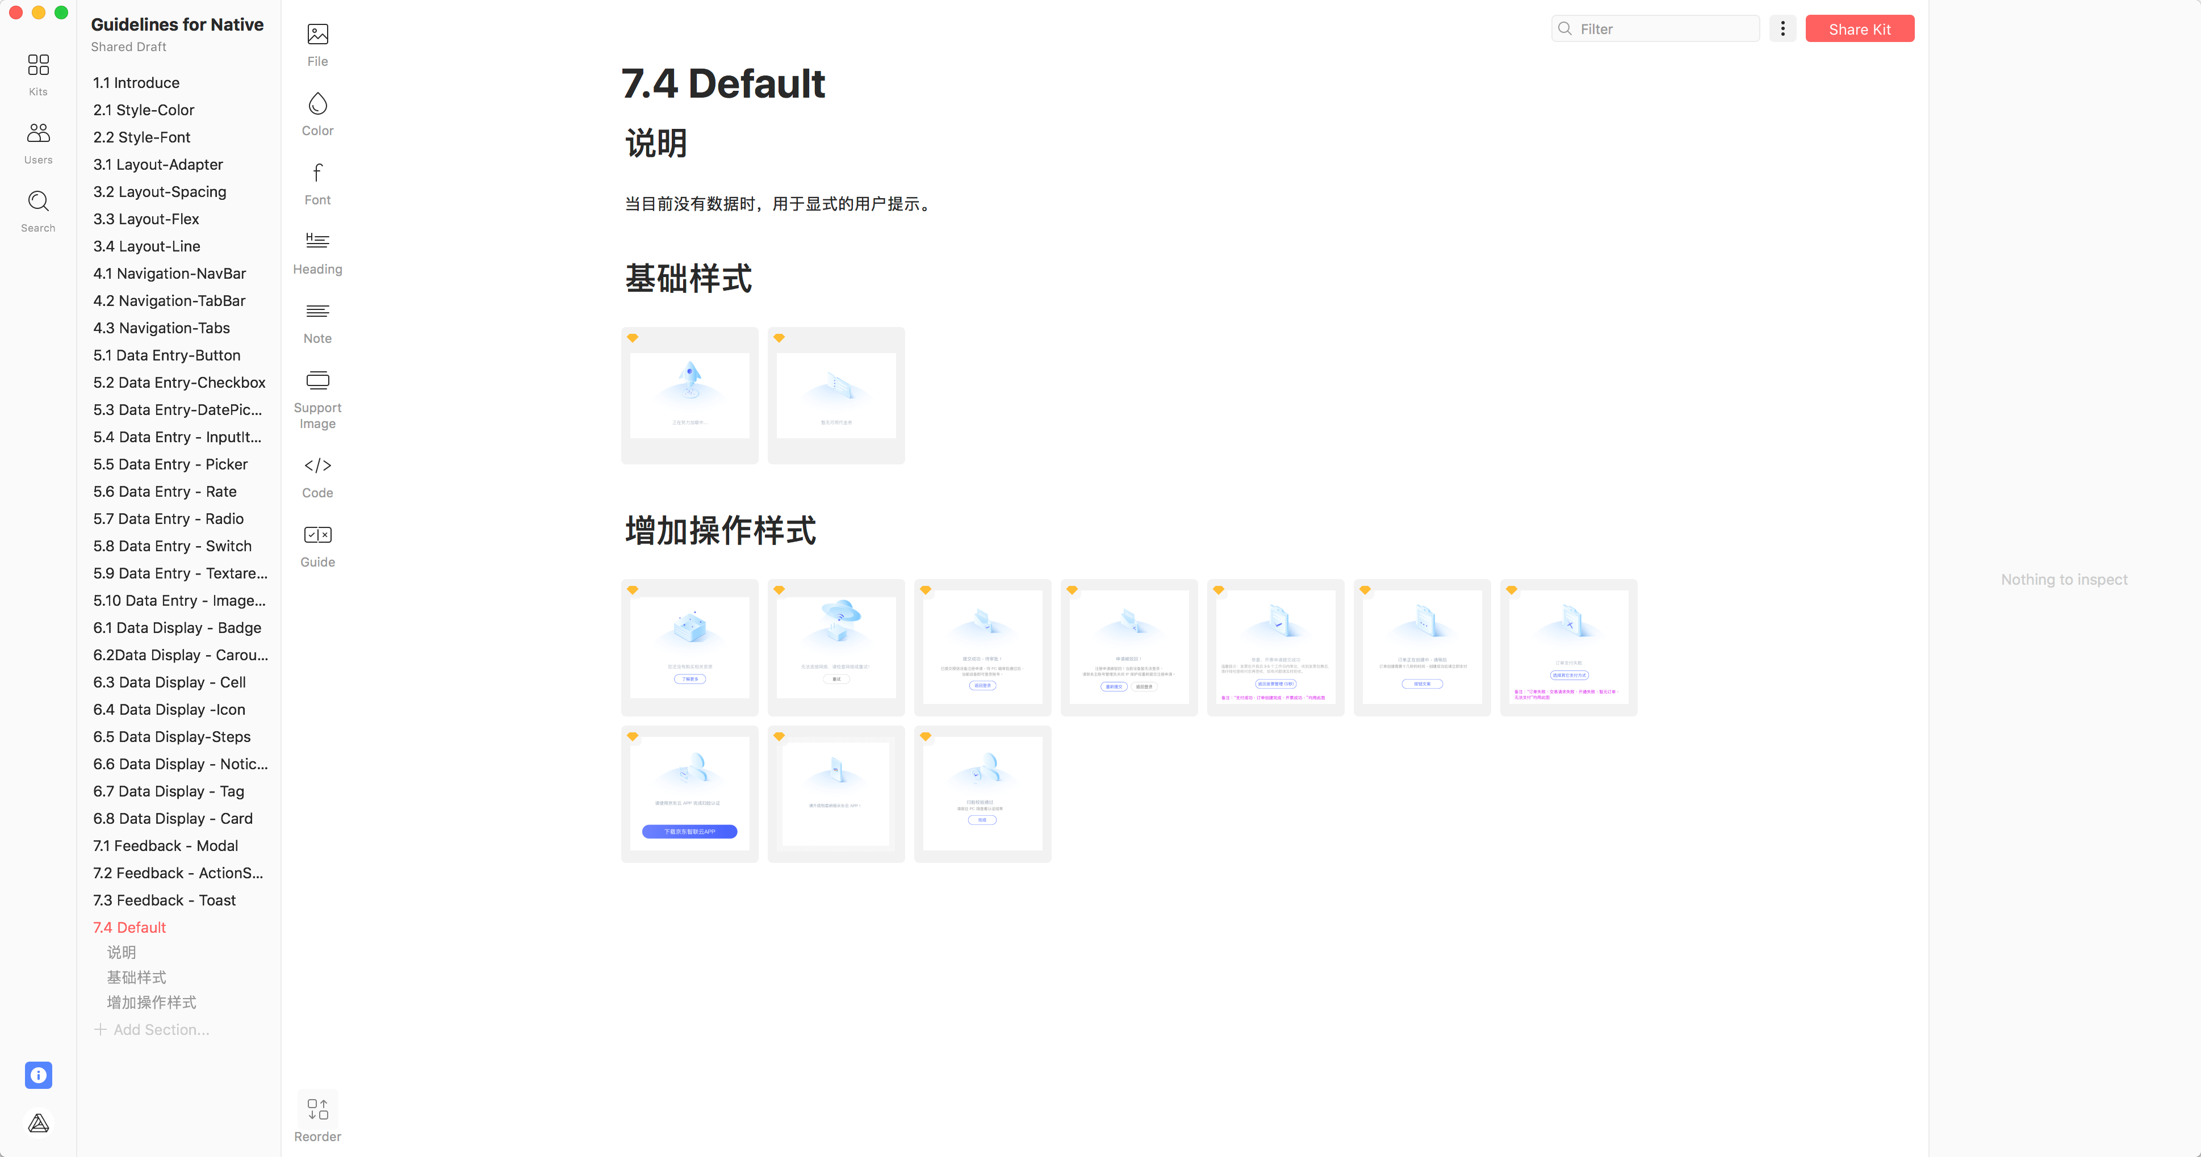The height and width of the screenshot is (1157, 2201).
Task: Jump to 基础样式 subsection
Action: (137, 976)
